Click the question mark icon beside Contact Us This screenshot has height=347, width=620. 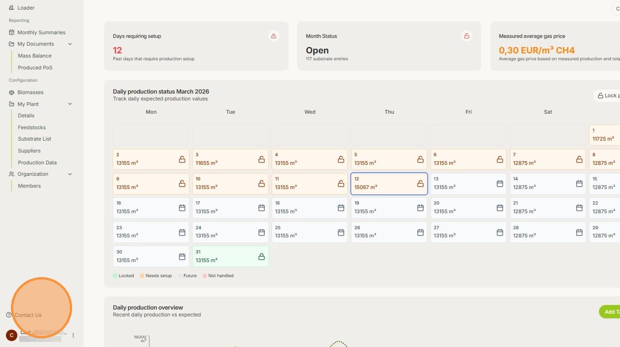[9, 315]
